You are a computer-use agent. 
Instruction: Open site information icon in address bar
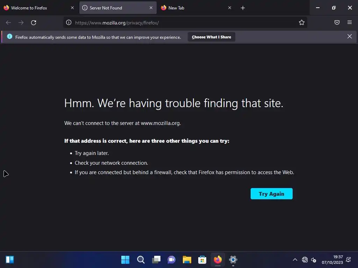[x=69, y=23]
